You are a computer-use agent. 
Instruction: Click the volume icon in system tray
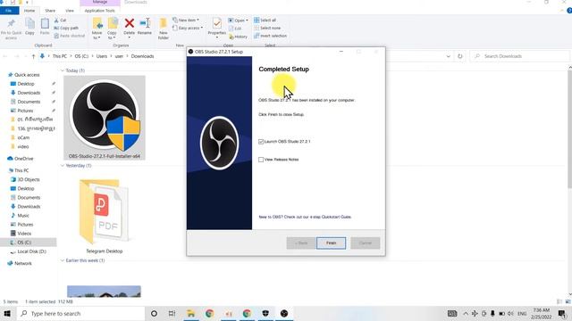coord(510,313)
